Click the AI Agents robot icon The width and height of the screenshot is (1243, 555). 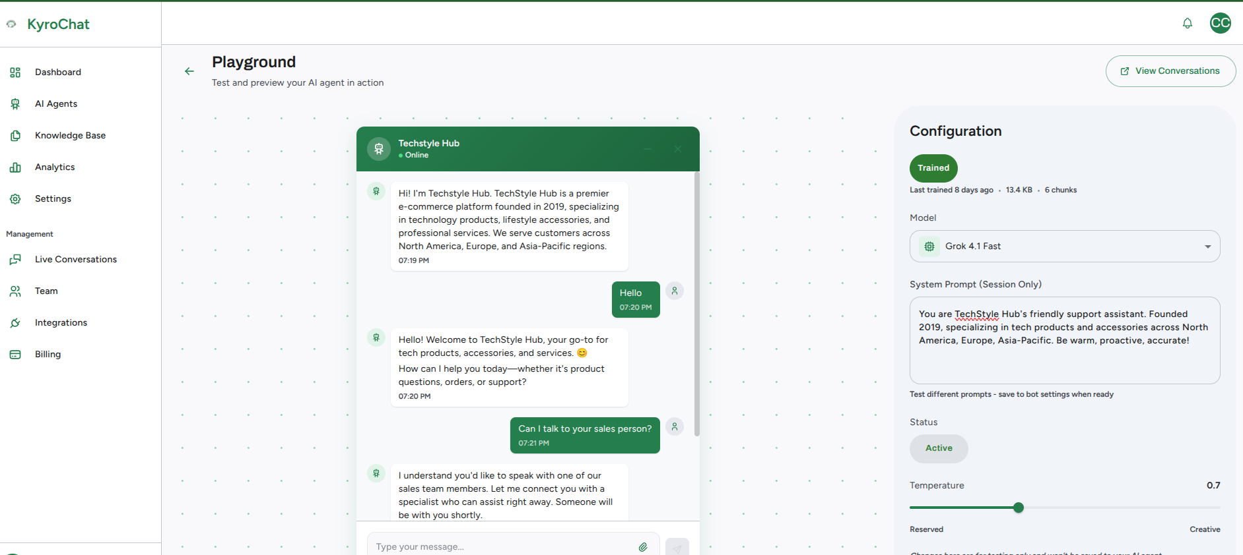coord(15,104)
